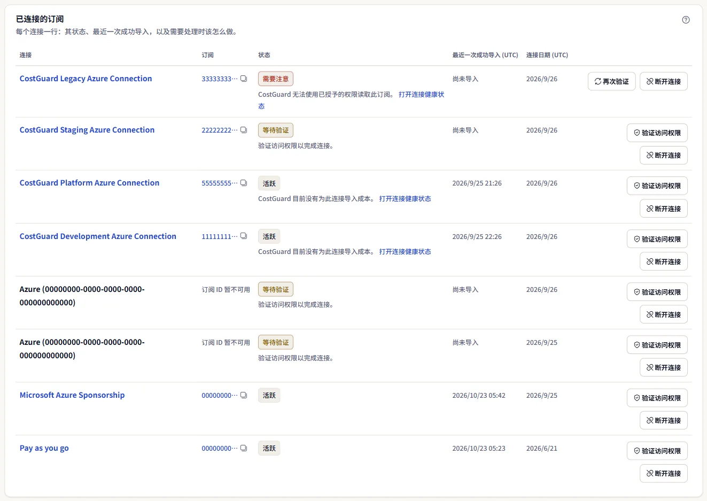707x501 pixels.
Task: Copy the Microsoft Azure Sponsorship subscription ID
Action: pyautogui.click(x=244, y=395)
